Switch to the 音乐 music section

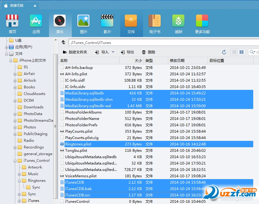(60, 24)
